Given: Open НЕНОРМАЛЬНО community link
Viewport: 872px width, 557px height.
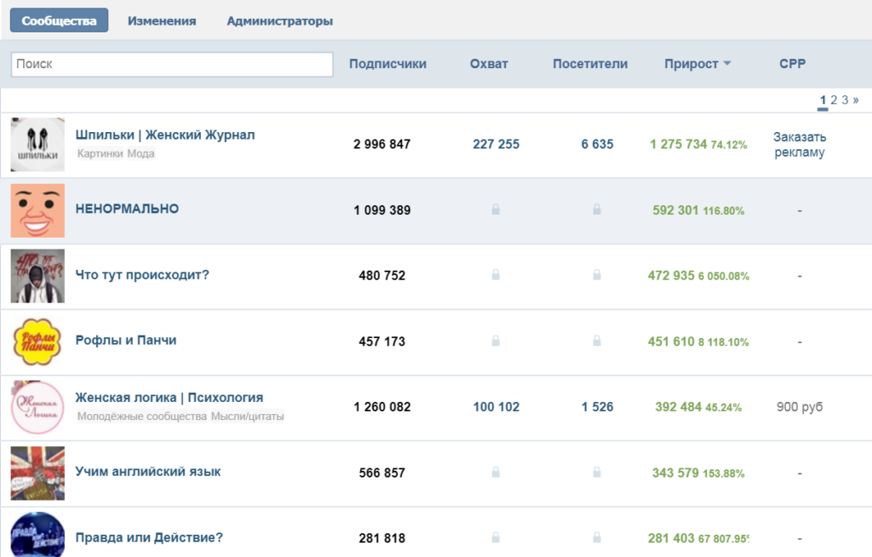Looking at the screenshot, I should [127, 210].
